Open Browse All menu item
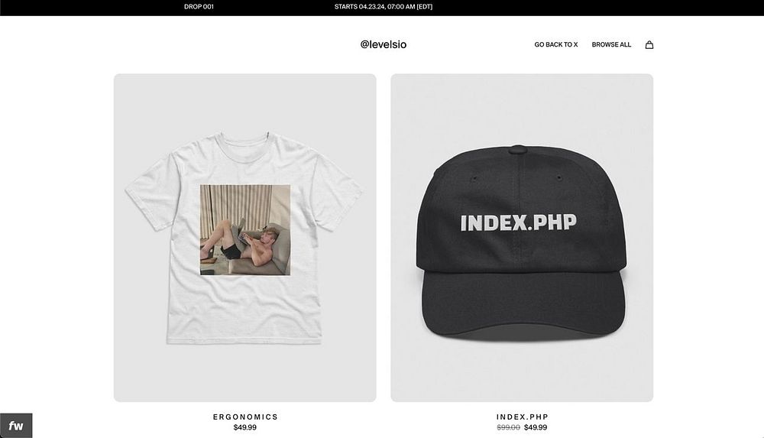 coord(611,44)
